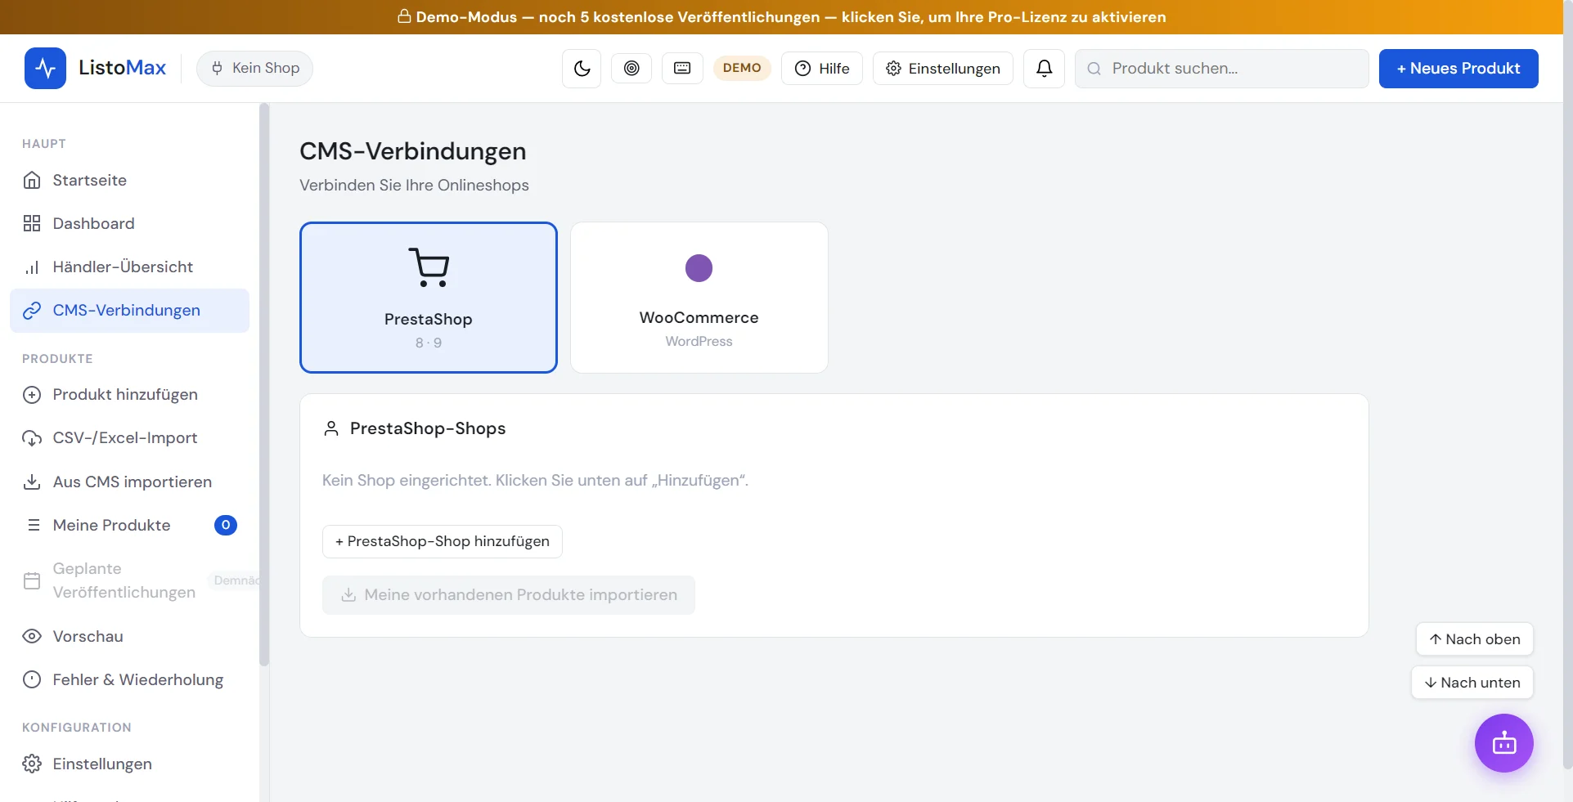Open Händler-Übersicht in sidebar
This screenshot has width=1573, height=802.
[129, 267]
